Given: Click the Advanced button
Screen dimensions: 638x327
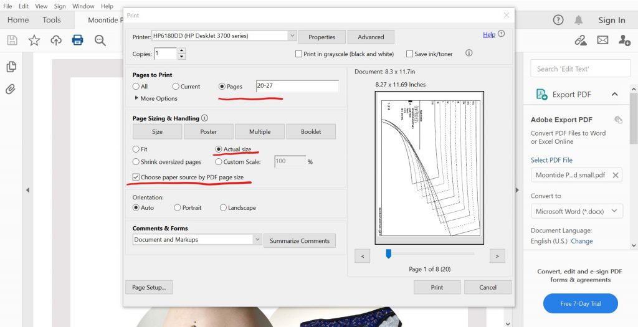Looking at the screenshot, I should tap(371, 37).
